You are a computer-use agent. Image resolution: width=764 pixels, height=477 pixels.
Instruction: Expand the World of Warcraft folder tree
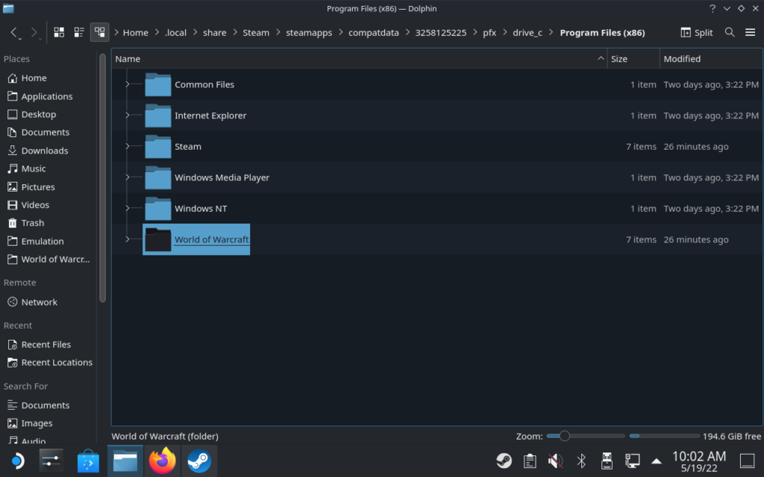128,239
